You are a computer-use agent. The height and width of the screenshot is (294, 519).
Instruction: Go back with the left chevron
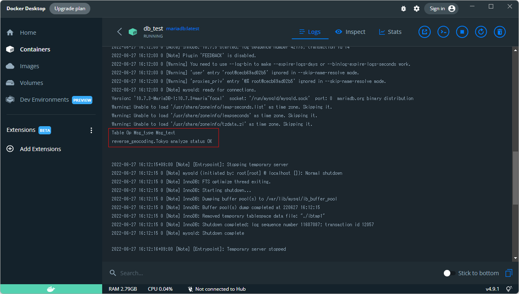tap(120, 32)
